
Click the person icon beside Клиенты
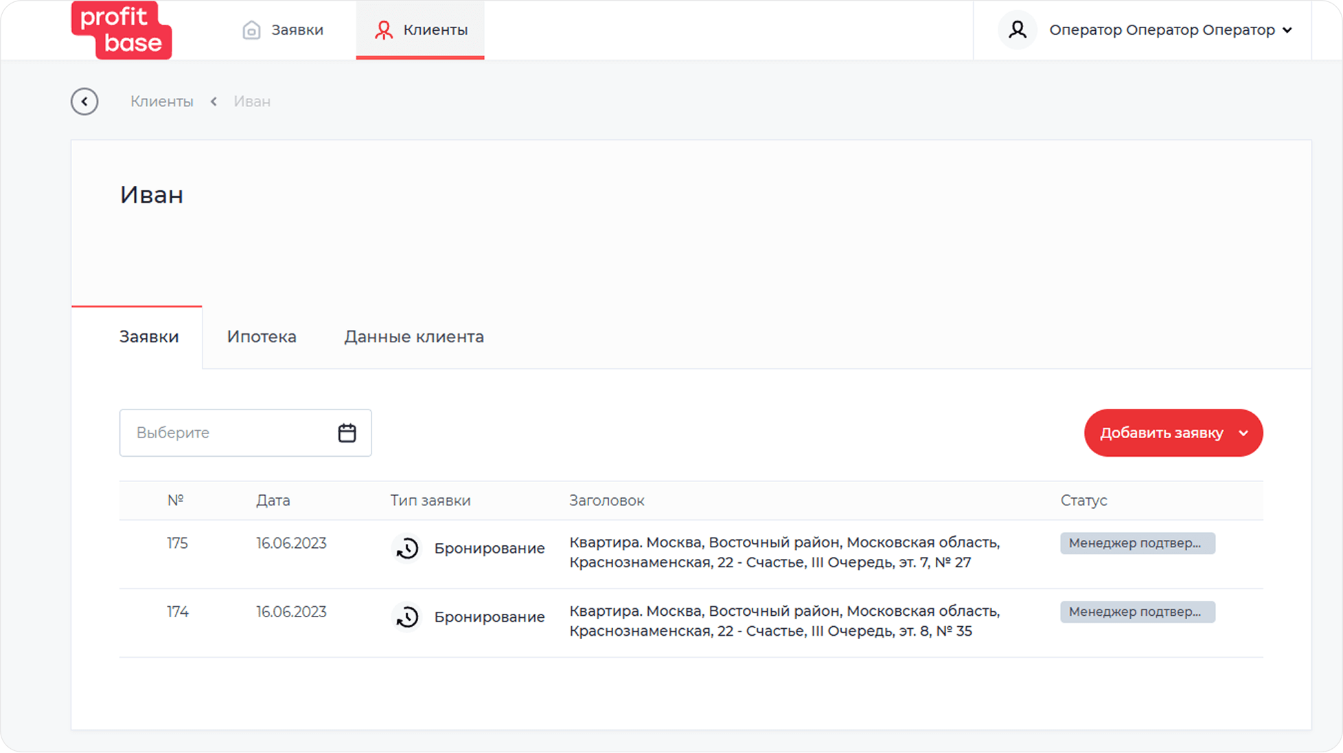pyautogui.click(x=383, y=30)
